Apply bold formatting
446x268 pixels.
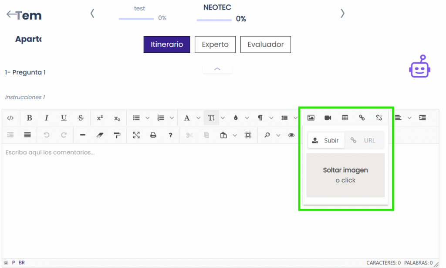[29, 118]
